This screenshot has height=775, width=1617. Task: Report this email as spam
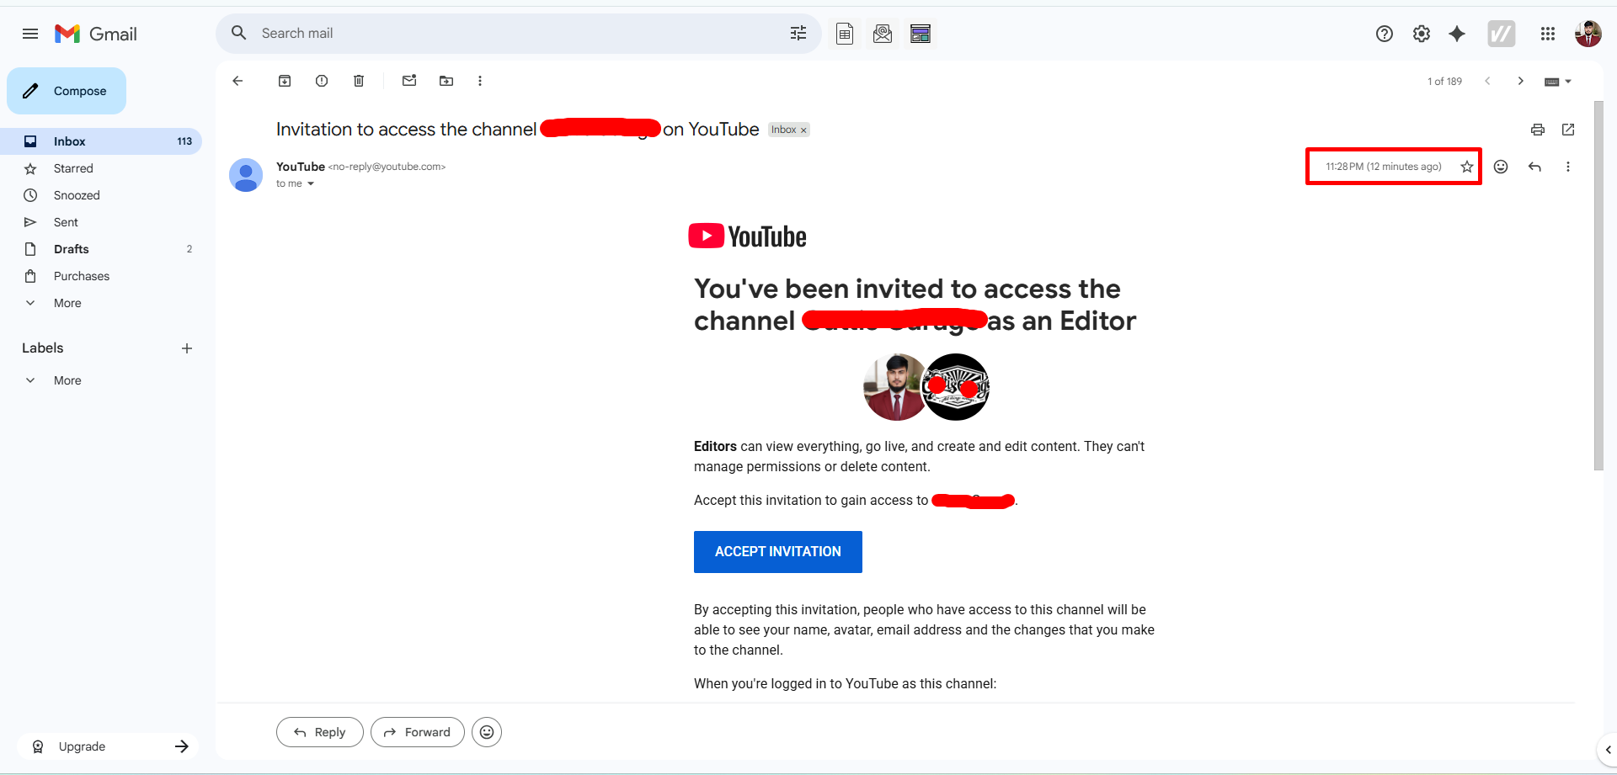tap(322, 81)
